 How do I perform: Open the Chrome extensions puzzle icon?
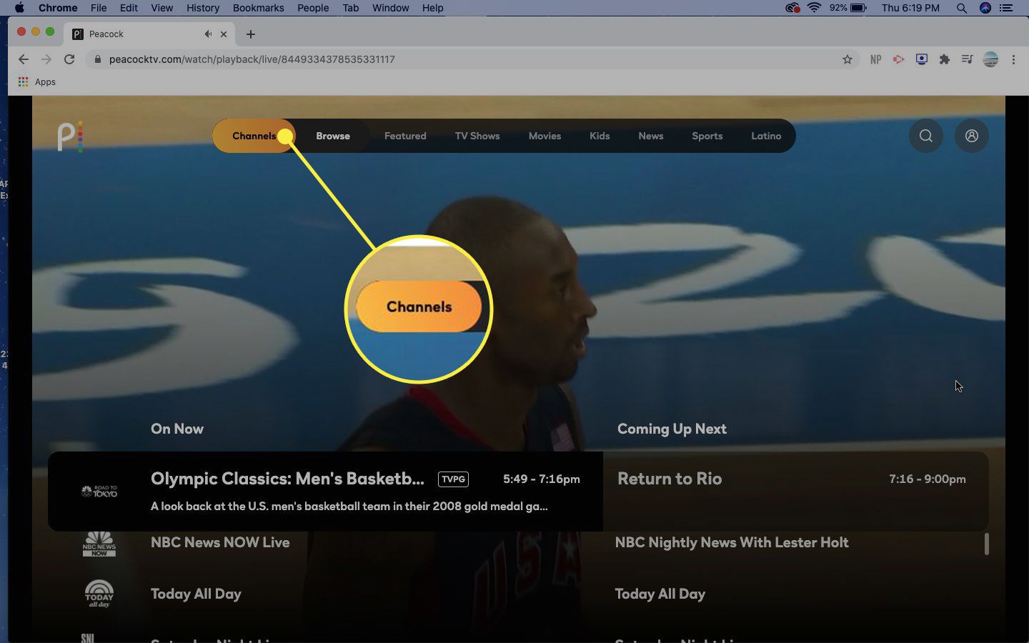coord(944,59)
